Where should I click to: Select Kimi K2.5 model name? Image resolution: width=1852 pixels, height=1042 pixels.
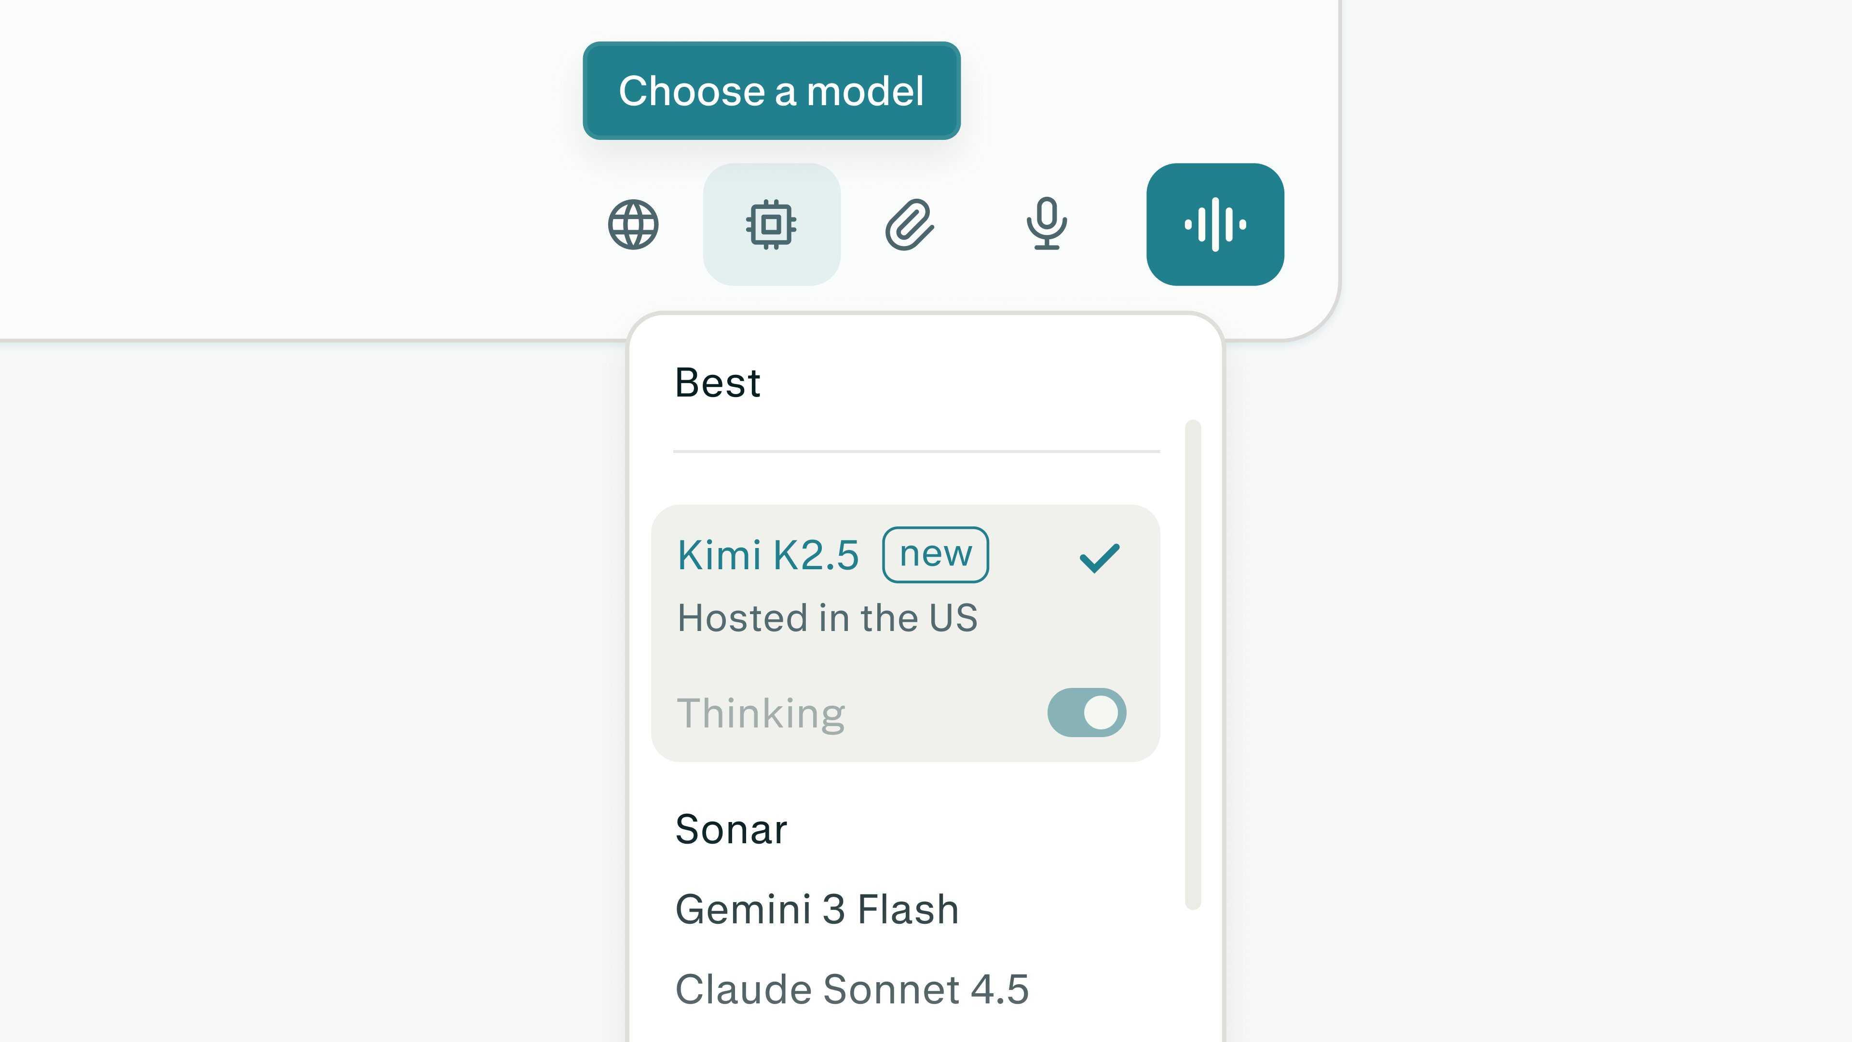768,555
